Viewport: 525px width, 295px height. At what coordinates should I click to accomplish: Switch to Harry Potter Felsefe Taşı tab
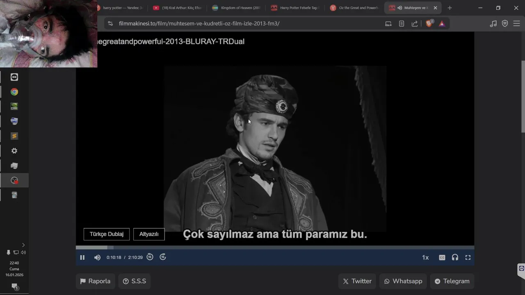click(295, 8)
